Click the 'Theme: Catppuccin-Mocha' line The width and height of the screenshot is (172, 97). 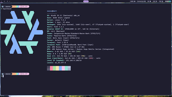tap(74, 33)
